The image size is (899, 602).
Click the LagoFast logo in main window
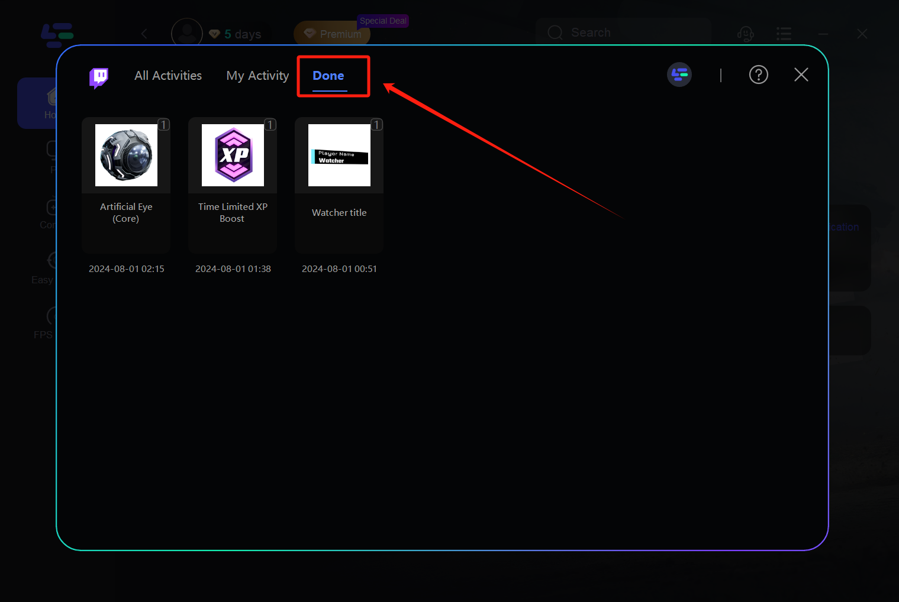[x=57, y=35]
